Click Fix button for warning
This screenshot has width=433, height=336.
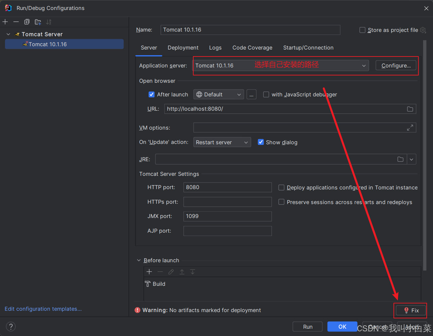(411, 310)
